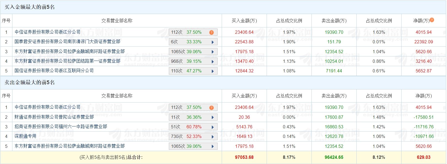
Task: Click the net amount 3216.40
Action: click(424, 61)
